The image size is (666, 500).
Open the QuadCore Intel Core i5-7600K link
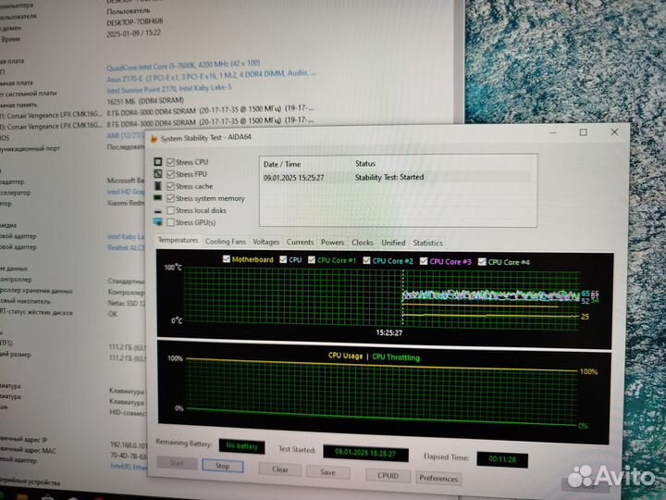(183, 66)
